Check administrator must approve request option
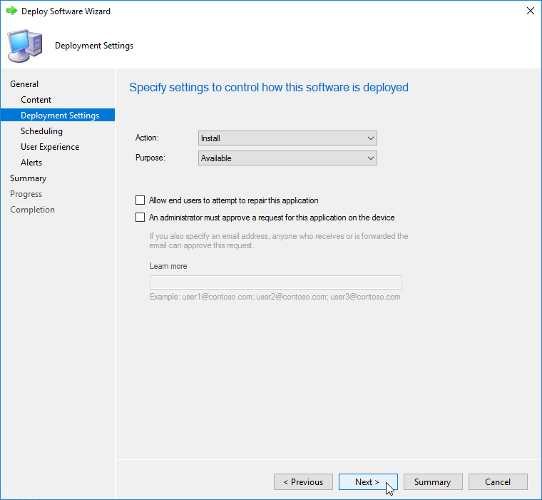542x500 pixels. (x=140, y=218)
